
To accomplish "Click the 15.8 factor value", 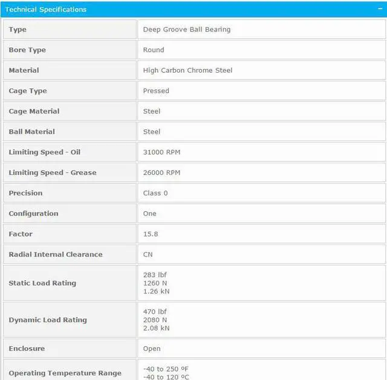I will 151,234.
